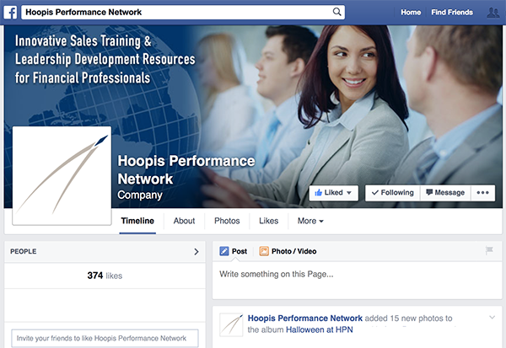Open the Photos tab
The width and height of the screenshot is (506, 348).
click(x=227, y=221)
